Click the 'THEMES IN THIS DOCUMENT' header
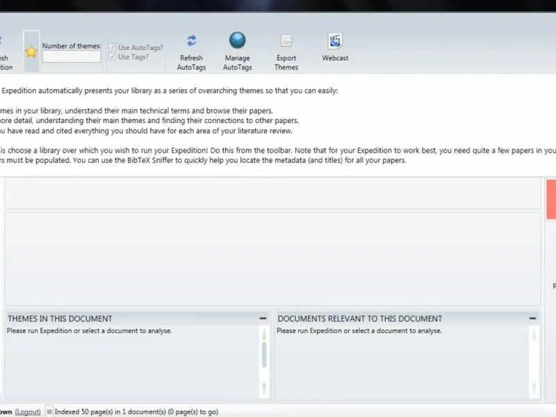This screenshot has width=556, height=417. point(60,318)
